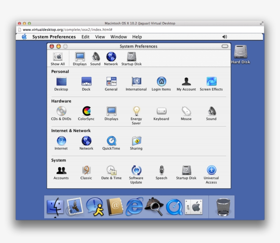Open the Energy Saver pane

[136, 112]
